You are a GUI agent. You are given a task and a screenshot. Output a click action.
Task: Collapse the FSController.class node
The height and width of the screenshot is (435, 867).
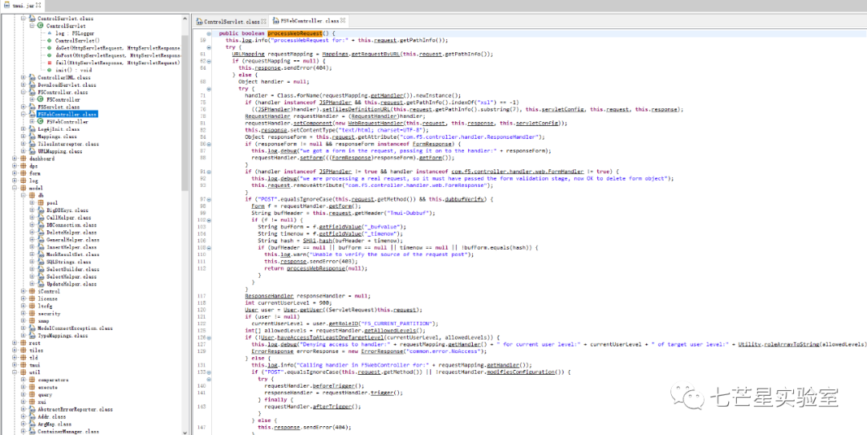[x=23, y=92]
